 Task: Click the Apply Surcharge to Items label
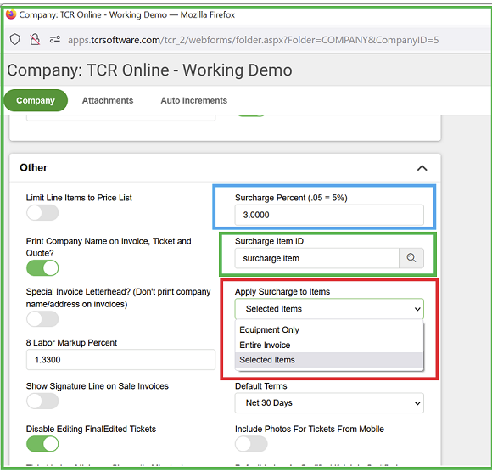click(282, 292)
